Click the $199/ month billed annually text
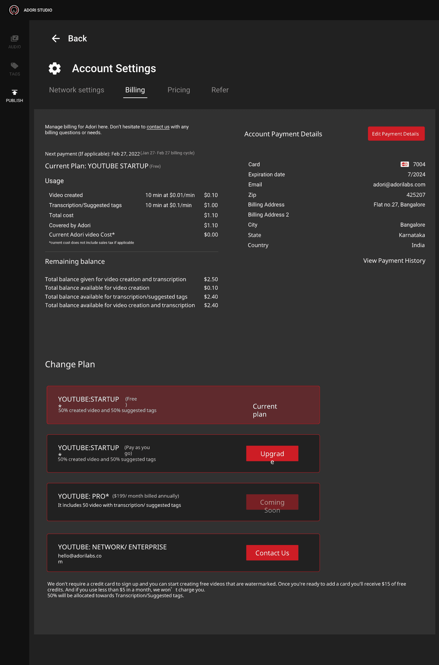 coord(146,496)
